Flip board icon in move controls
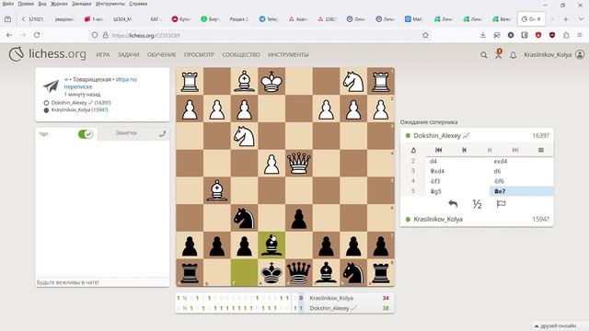The width and height of the screenshot is (589, 331). coord(413,150)
